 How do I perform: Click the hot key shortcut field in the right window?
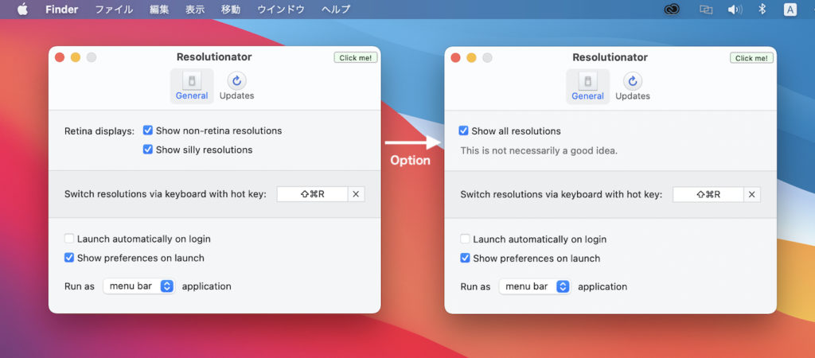(x=708, y=194)
